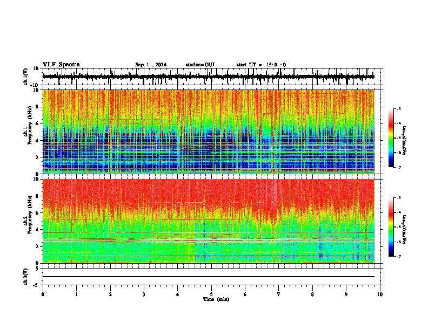Viewport: 428px width, 330px height.
Task: Click the ch.3(V) axis label
Action: 26,277
